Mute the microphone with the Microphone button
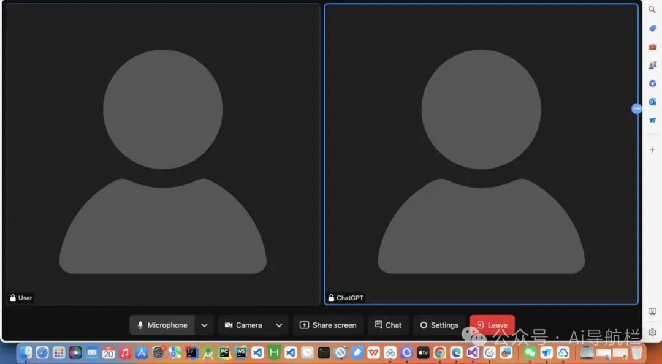662x364 pixels. pyautogui.click(x=162, y=325)
